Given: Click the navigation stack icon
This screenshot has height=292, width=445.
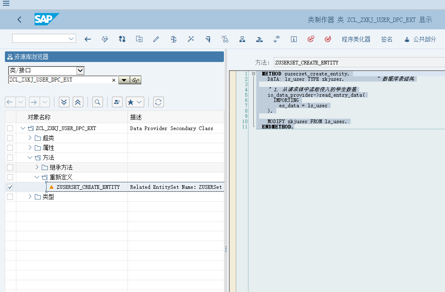Looking at the screenshot, I should tap(259, 39).
